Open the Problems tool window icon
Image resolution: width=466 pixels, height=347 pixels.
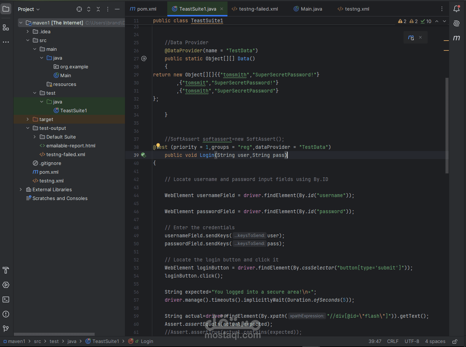coord(6,314)
